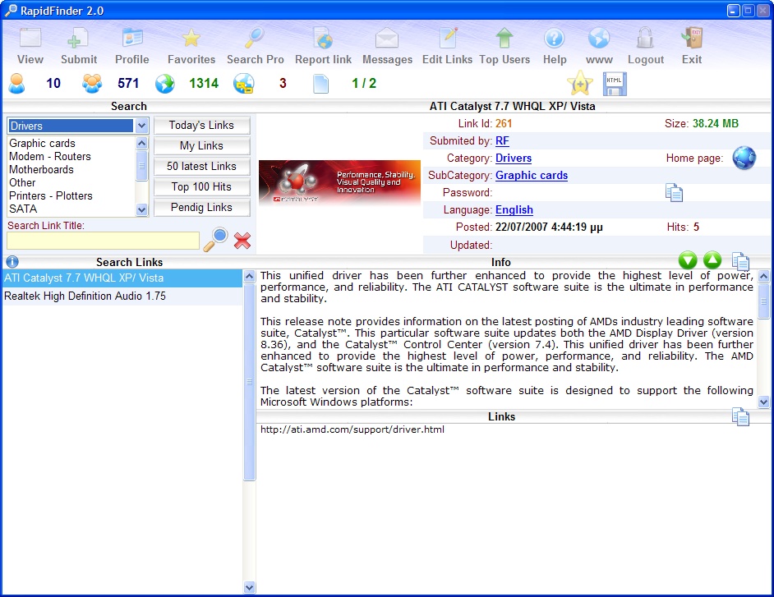Click the Search Link Title input field

pyautogui.click(x=104, y=241)
